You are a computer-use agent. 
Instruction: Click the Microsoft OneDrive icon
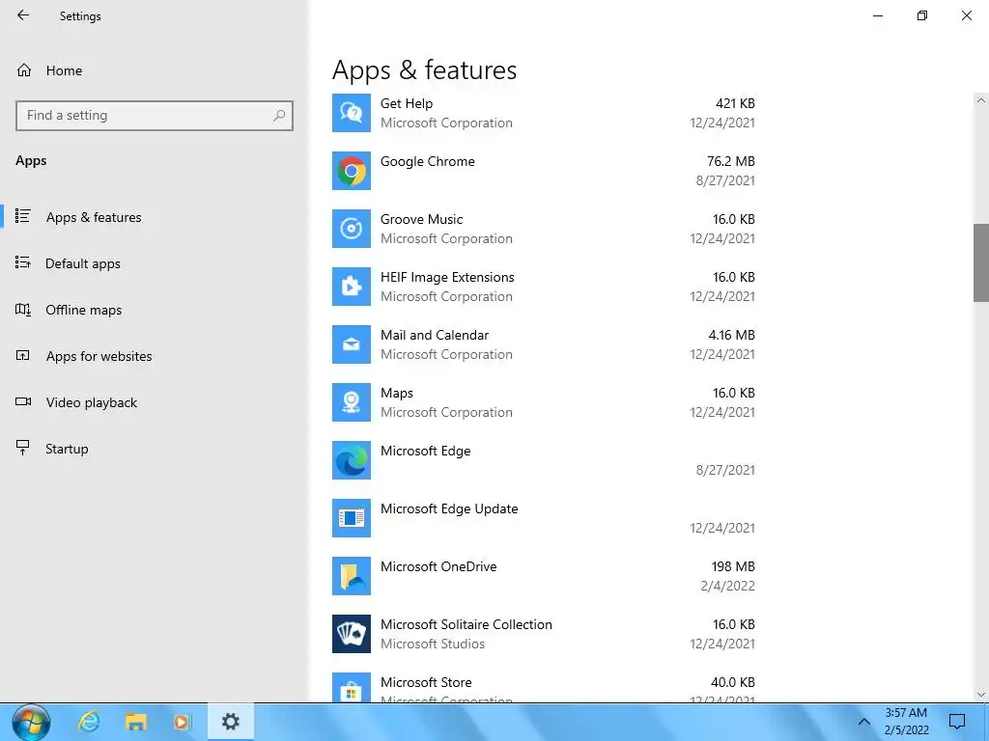[352, 577]
